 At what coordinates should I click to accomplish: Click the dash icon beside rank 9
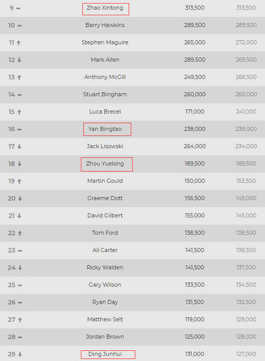pyautogui.click(x=18, y=8)
